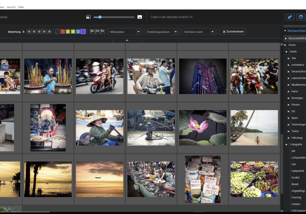
Task: Set rating filter to five stars
Action: pyautogui.click(x=49, y=32)
